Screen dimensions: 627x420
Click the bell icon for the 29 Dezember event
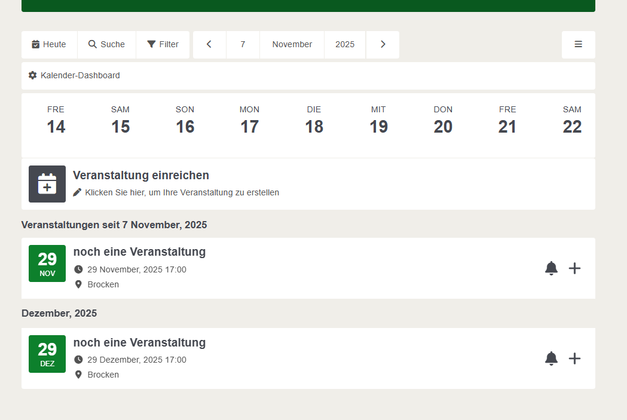(551, 358)
